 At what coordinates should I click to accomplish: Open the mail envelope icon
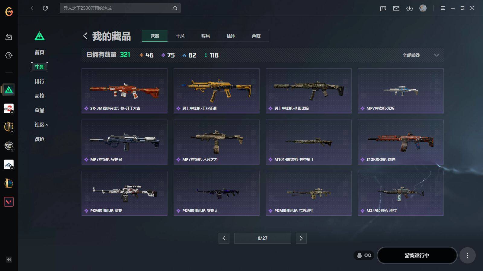pyautogui.click(x=396, y=8)
